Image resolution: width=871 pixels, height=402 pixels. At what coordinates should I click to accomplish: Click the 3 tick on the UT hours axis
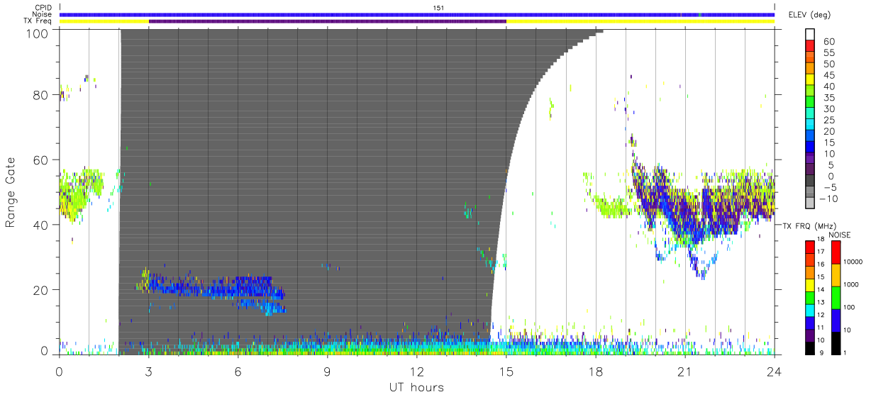[x=149, y=370]
